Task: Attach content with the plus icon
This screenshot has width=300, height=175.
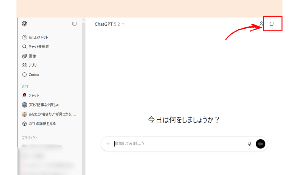Action: (108, 144)
